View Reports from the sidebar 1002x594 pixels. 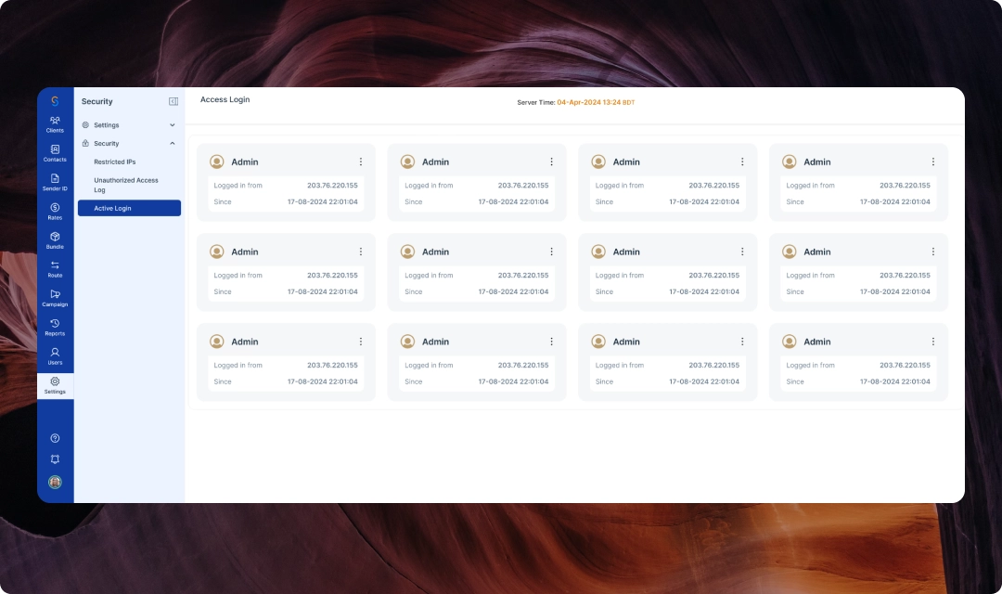coord(55,327)
